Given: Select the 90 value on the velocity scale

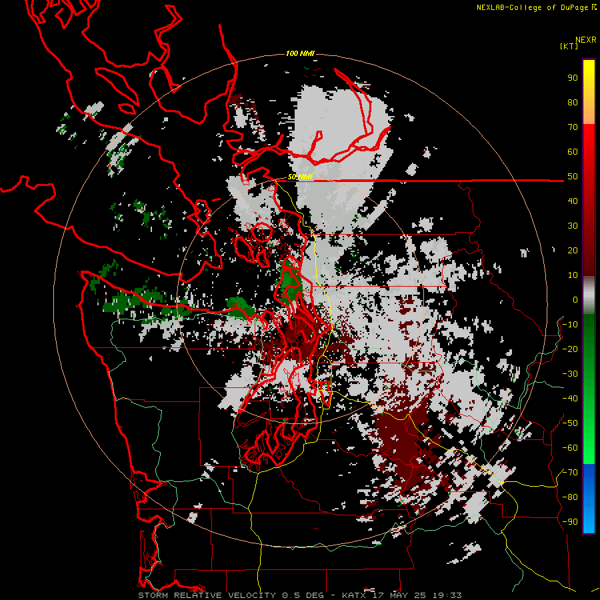Looking at the screenshot, I should click(573, 78).
